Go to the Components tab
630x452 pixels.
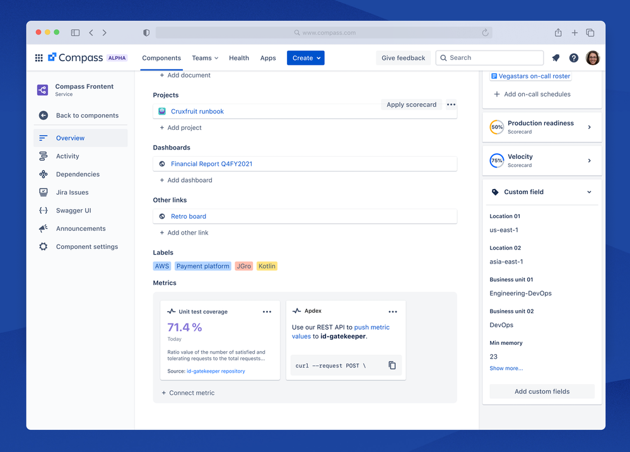tap(161, 58)
